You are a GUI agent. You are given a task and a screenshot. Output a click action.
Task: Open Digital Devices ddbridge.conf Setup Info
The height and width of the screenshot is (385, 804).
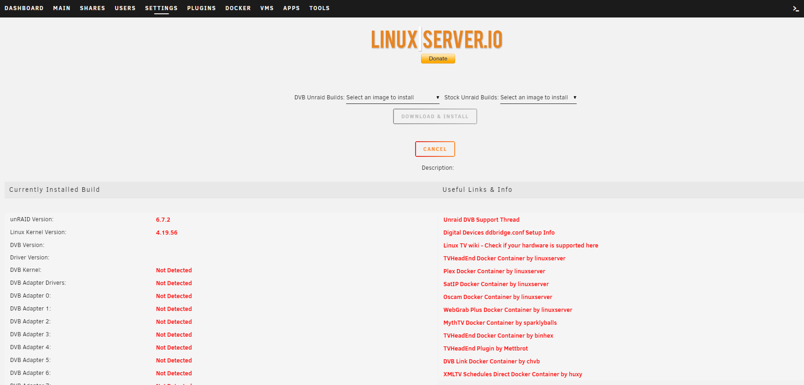point(499,233)
